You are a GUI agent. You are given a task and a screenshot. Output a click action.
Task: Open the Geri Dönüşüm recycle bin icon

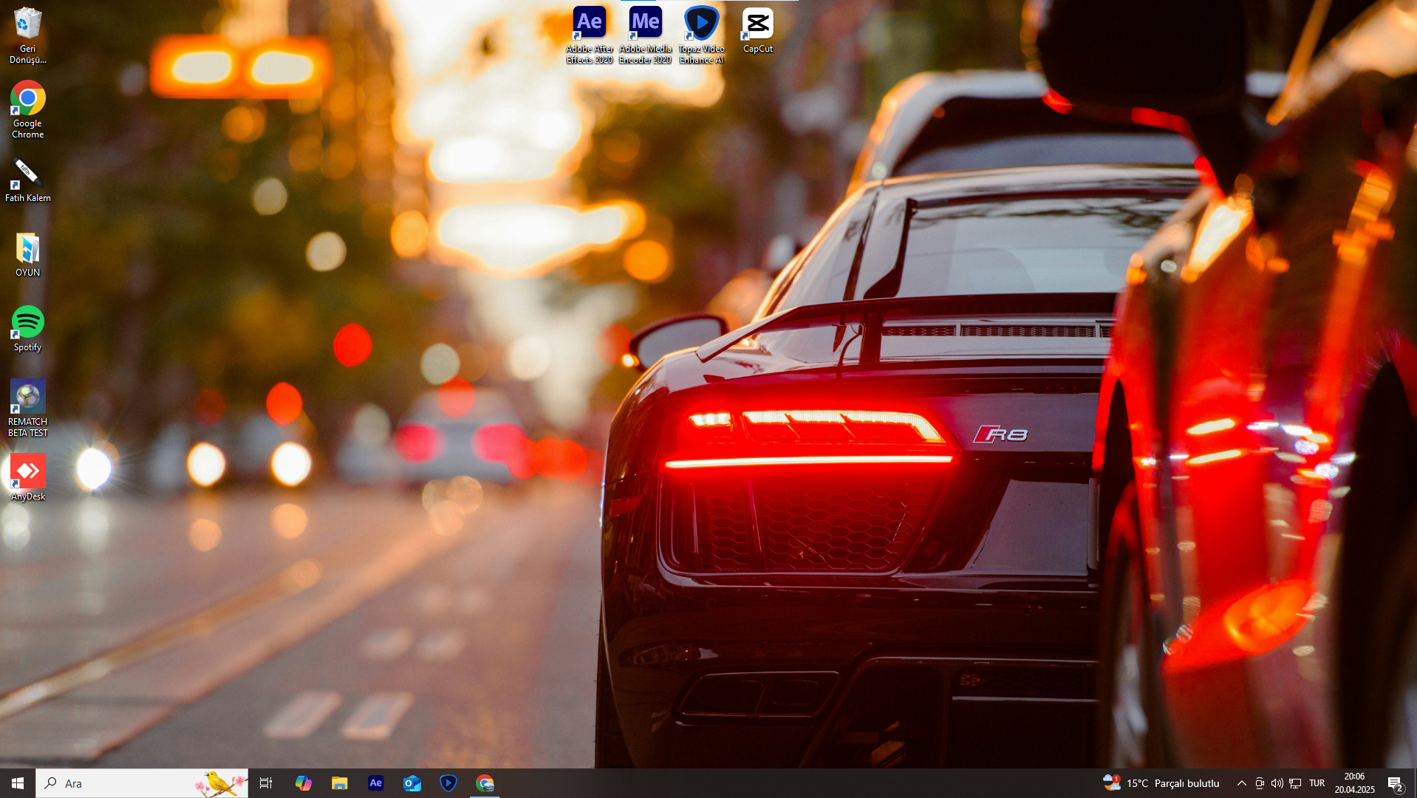(27, 35)
